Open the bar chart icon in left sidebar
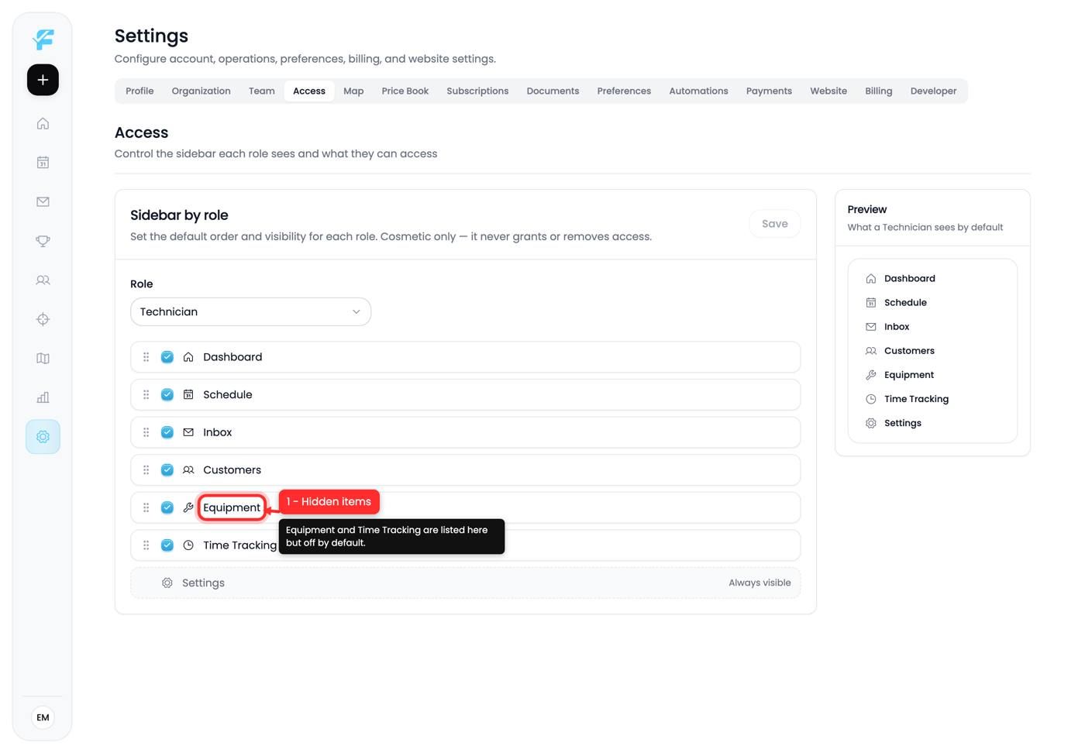This screenshot has height=753, width=1085. point(43,397)
